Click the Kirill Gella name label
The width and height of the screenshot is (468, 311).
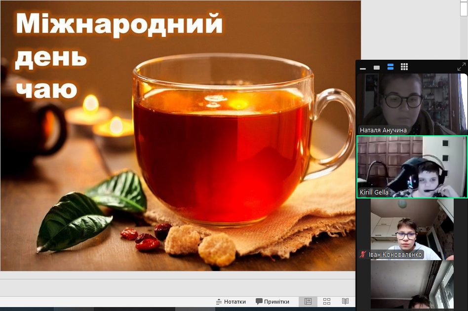coord(374,192)
